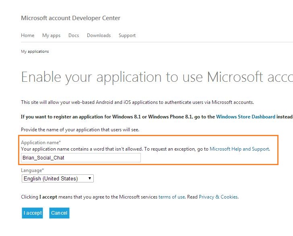Screen dimensions: 293x236
Task: Go to My apps section
Action: (x=51, y=35)
